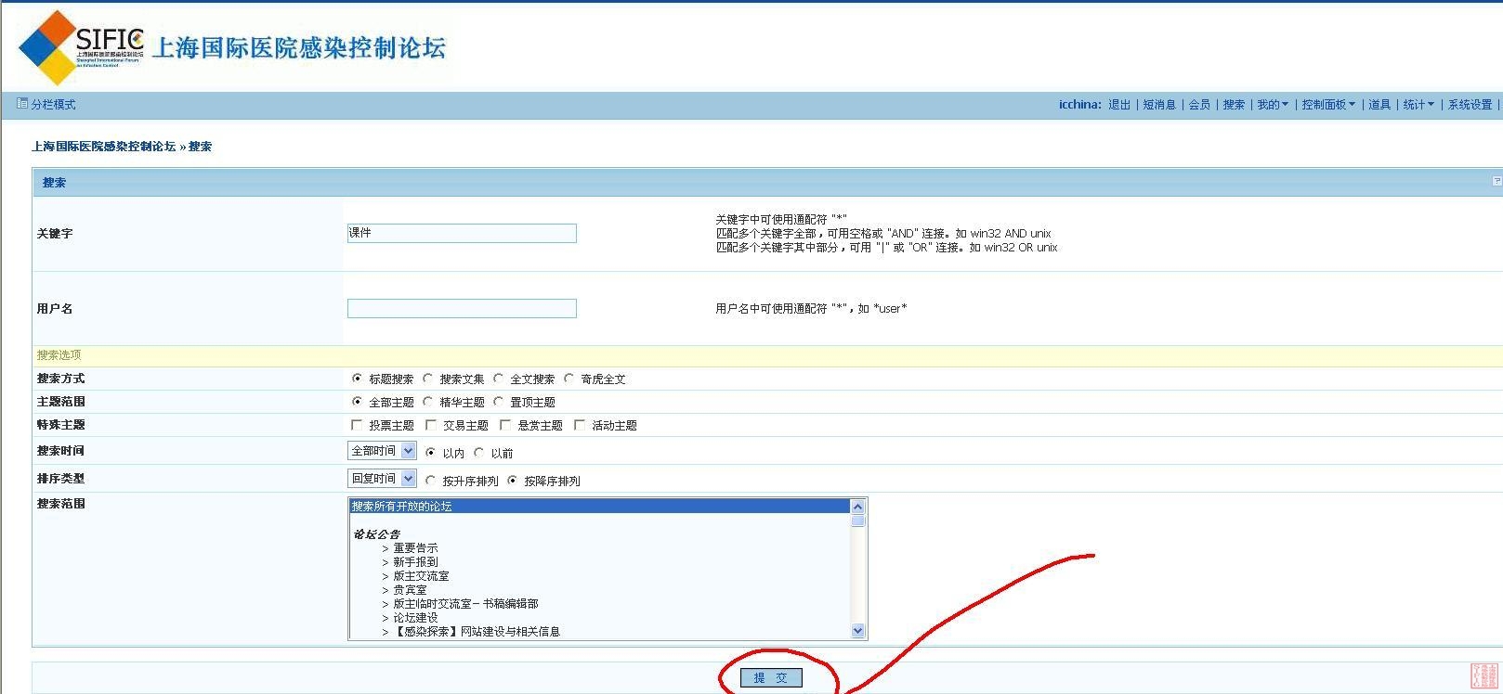Select 论坛建设 in forum list
Image resolution: width=1503 pixels, height=694 pixels.
415,618
